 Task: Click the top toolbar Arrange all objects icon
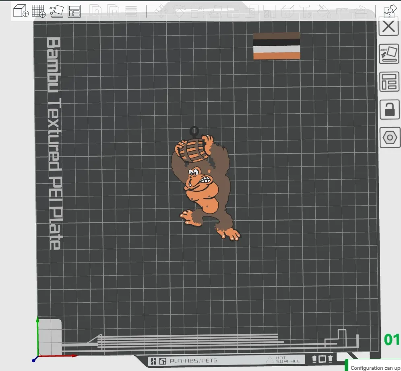tap(74, 11)
